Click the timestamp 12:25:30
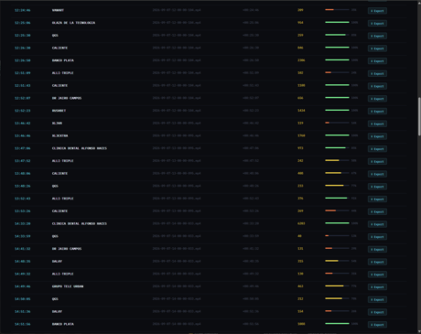 pos(23,35)
